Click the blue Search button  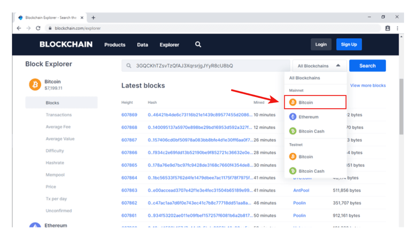[367, 66]
